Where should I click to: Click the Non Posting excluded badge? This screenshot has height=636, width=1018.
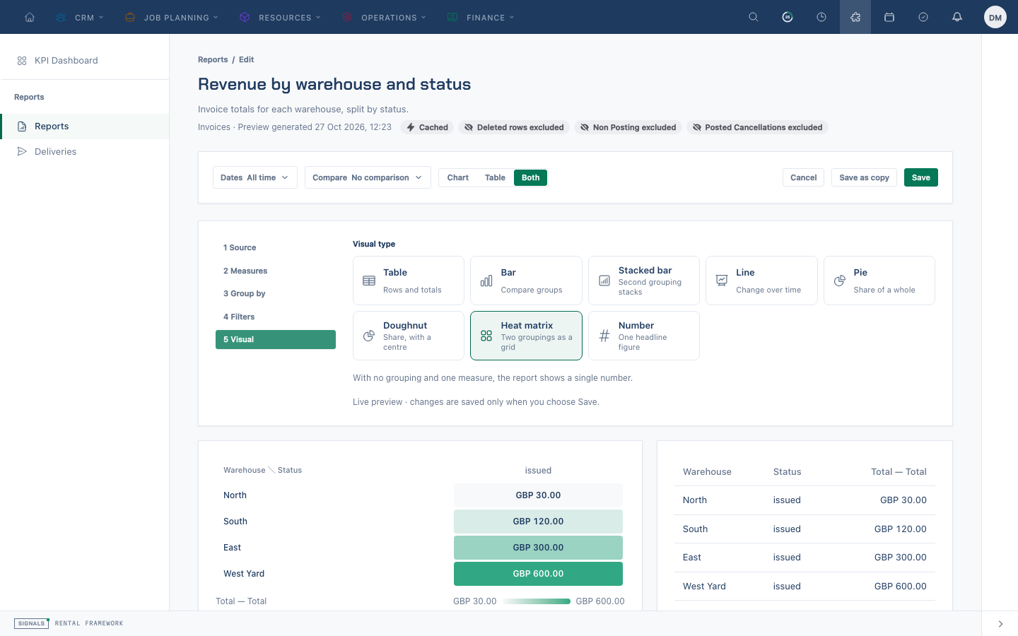pos(628,127)
